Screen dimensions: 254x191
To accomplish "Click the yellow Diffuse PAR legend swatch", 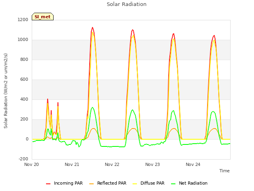I will tap(135, 184).
